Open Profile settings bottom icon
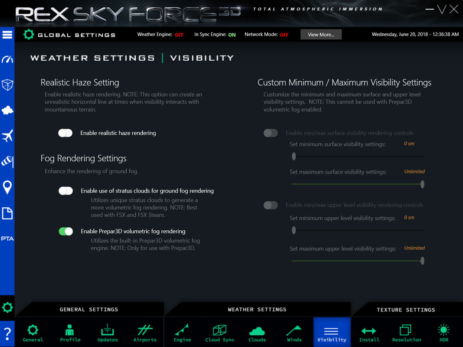Screen dimensions: 463x347 coord(70,334)
